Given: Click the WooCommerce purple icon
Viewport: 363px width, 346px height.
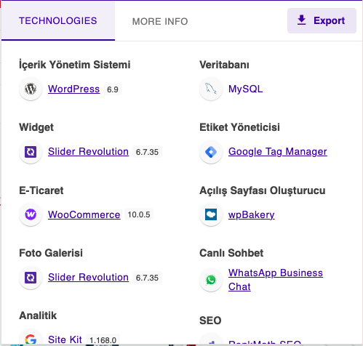Looking at the screenshot, I should 31,214.
